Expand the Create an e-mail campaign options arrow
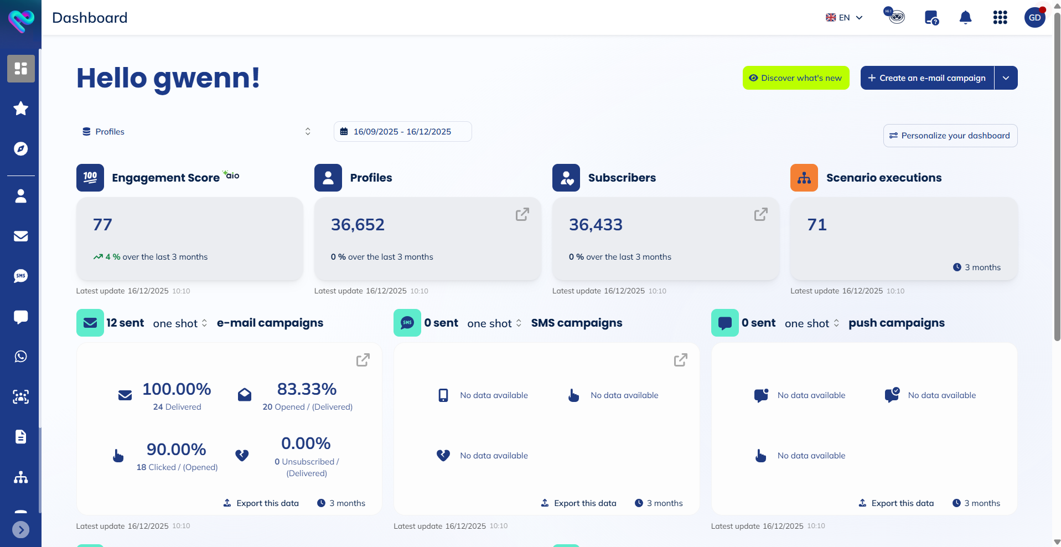The image size is (1061, 547). (x=1007, y=78)
